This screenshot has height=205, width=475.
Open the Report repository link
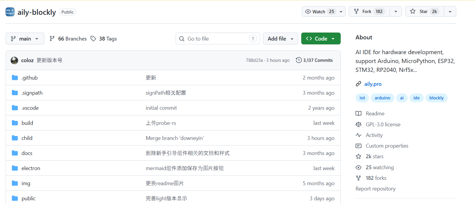(375, 189)
